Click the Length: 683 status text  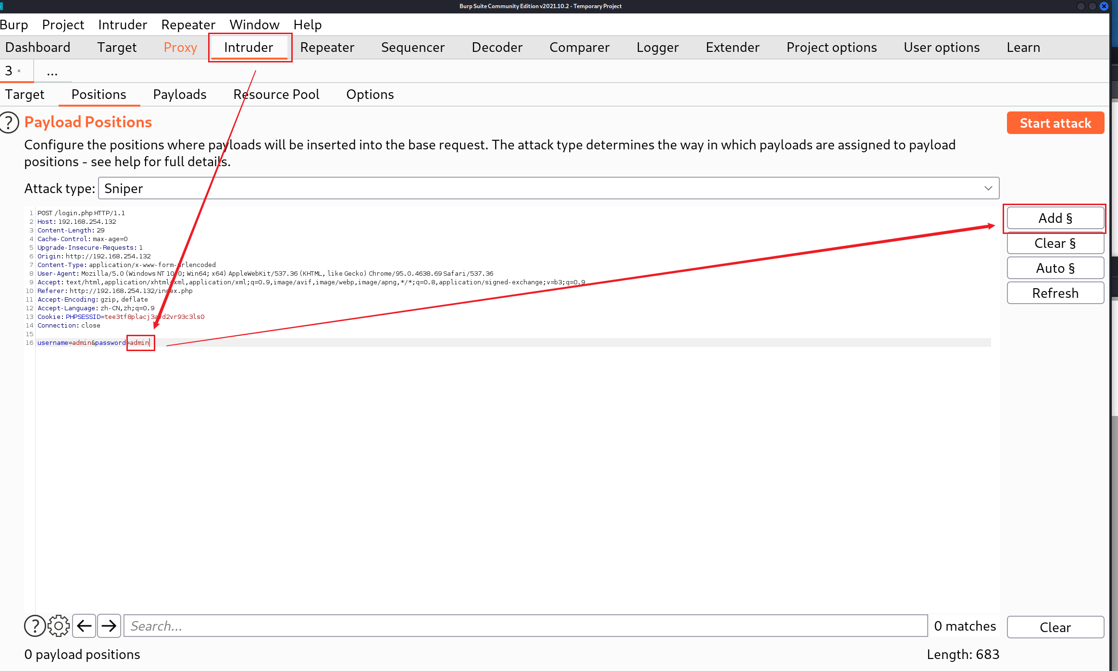pos(963,654)
